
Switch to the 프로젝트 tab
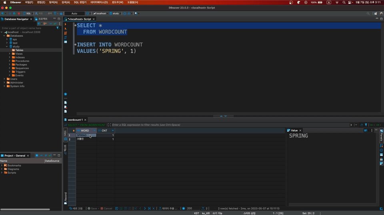point(41,19)
